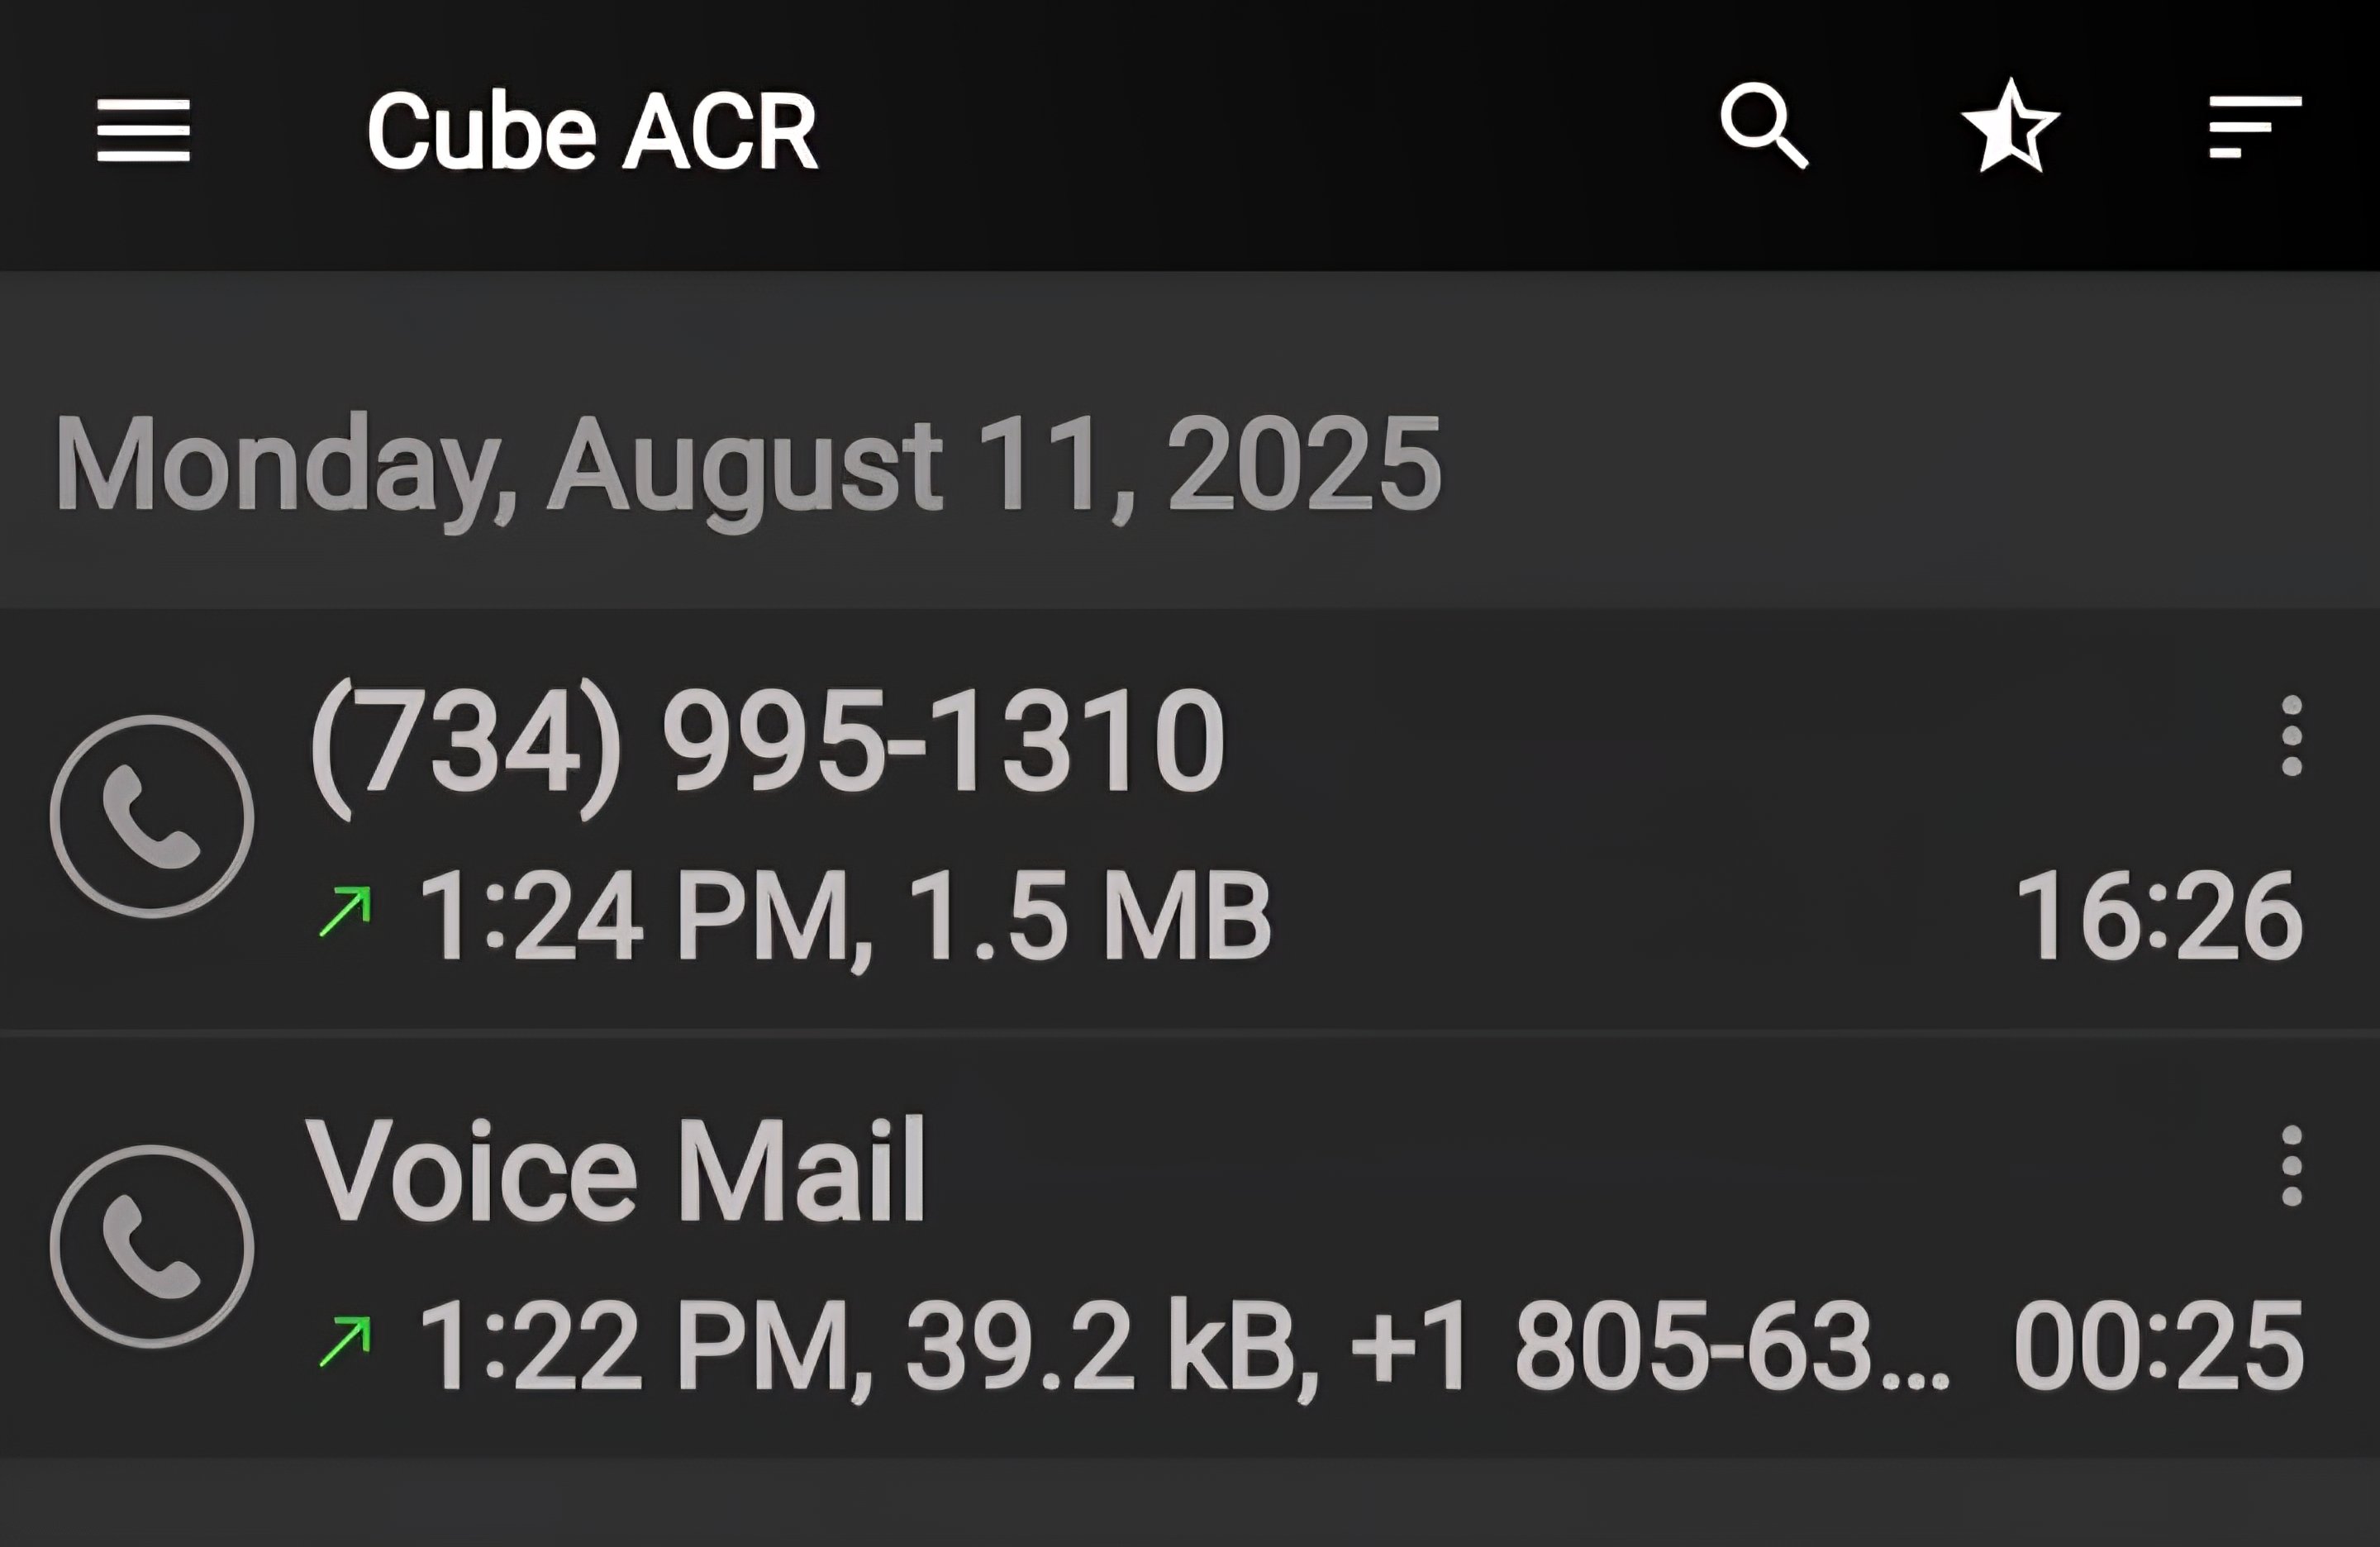Tap phone icon beside Voice Mail
2380x1547 pixels.
(x=152, y=1246)
